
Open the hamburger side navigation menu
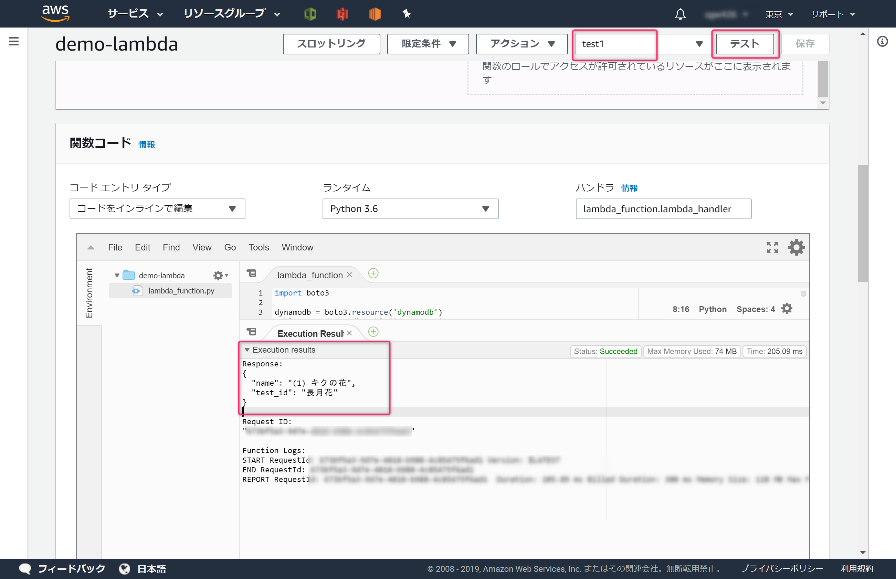(x=14, y=41)
